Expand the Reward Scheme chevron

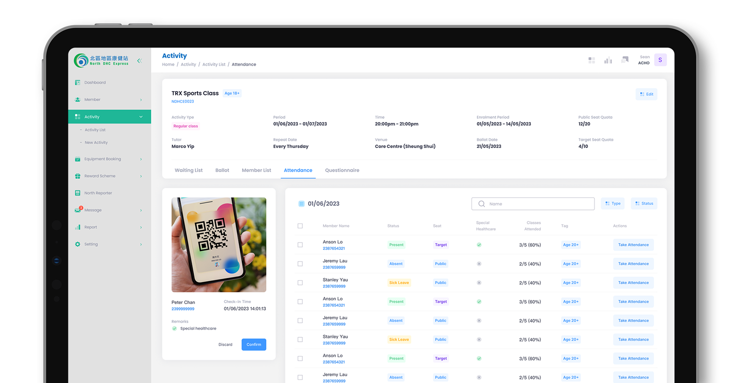(x=141, y=176)
